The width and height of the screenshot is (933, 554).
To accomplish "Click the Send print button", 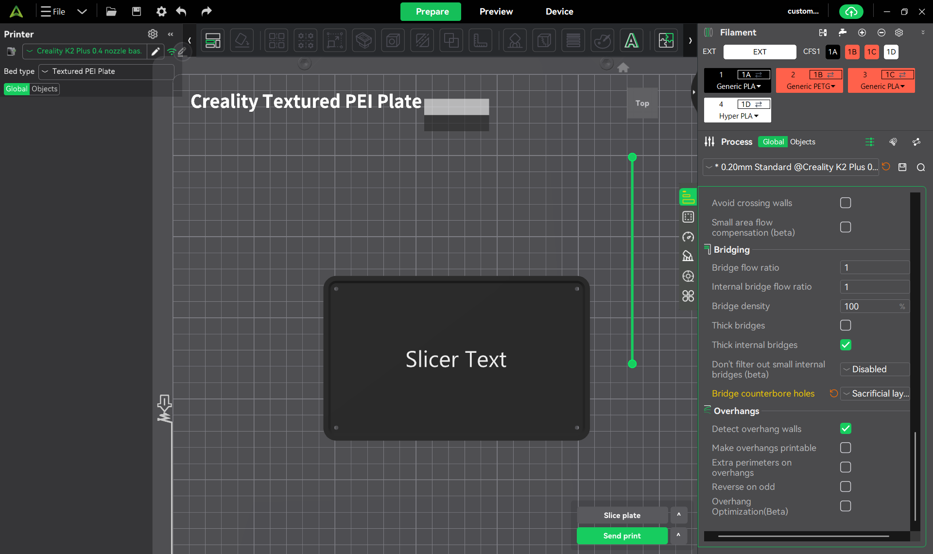I will [622, 536].
